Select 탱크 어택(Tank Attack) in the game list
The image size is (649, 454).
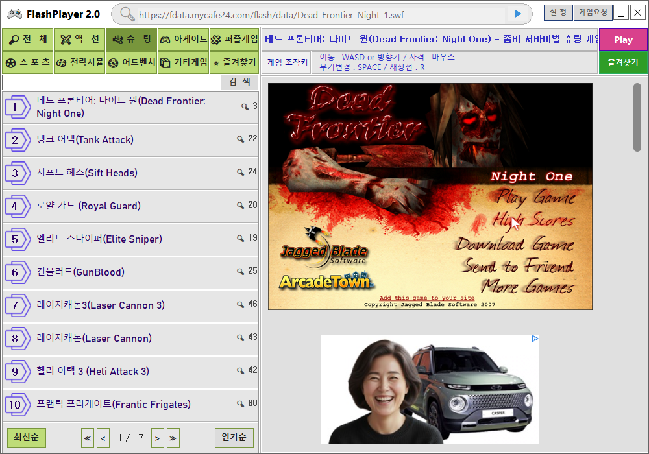tap(130, 141)
